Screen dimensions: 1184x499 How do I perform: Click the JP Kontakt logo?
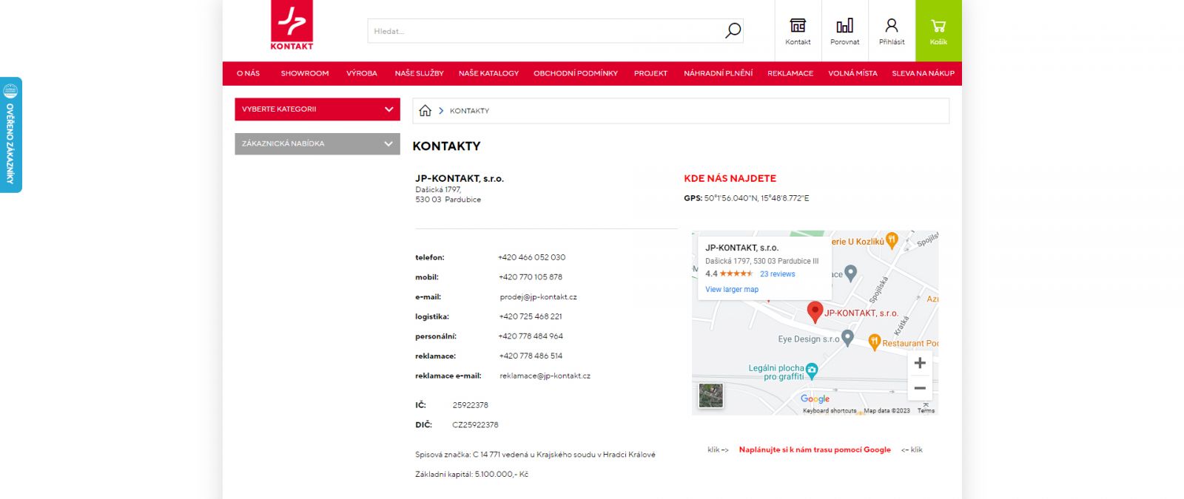point(292,26)
